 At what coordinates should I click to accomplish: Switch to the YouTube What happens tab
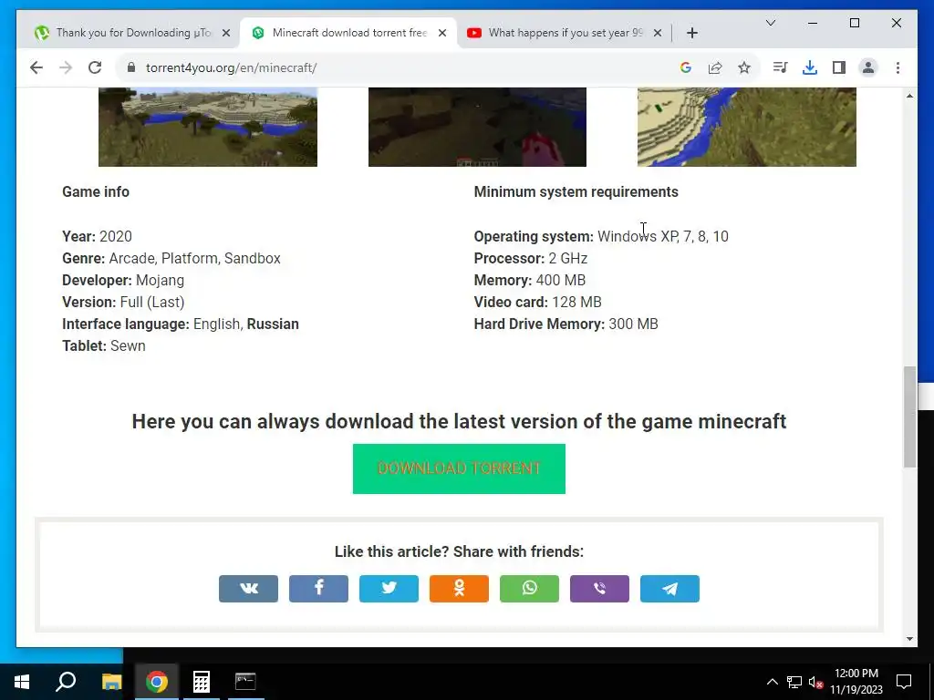click(x=565, y=33)
